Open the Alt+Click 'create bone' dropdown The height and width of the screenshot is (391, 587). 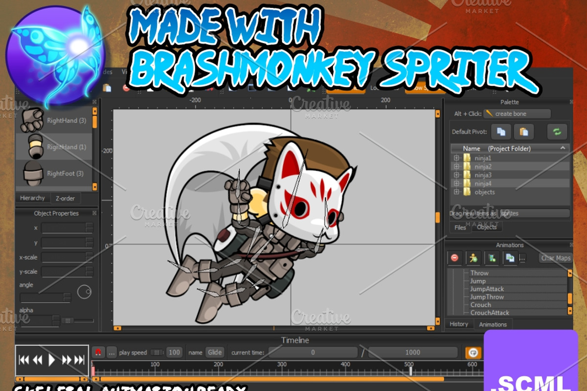click(x=517, y=114)
